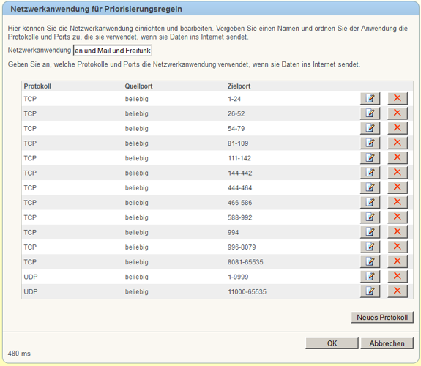Cancel with the Abbrechen button
The height and width of the screenshot is (366, 421).
point(387,343)
